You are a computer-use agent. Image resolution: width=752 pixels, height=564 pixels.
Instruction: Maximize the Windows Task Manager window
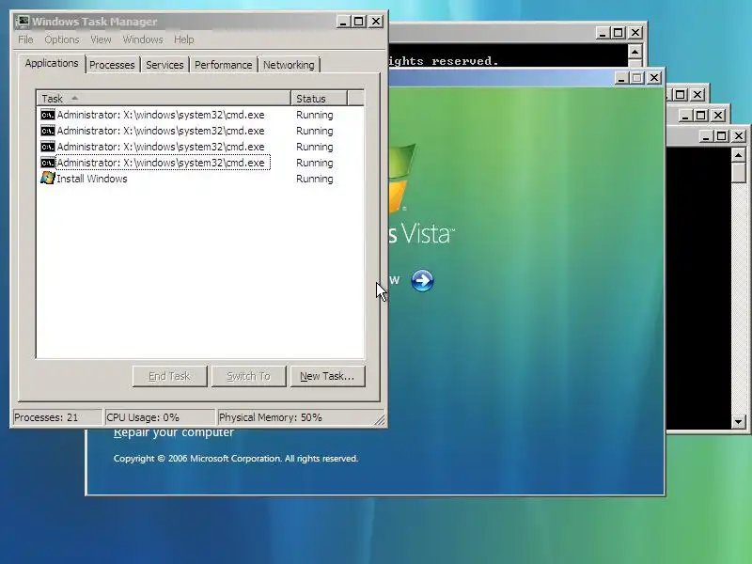(x=359, y=22)
